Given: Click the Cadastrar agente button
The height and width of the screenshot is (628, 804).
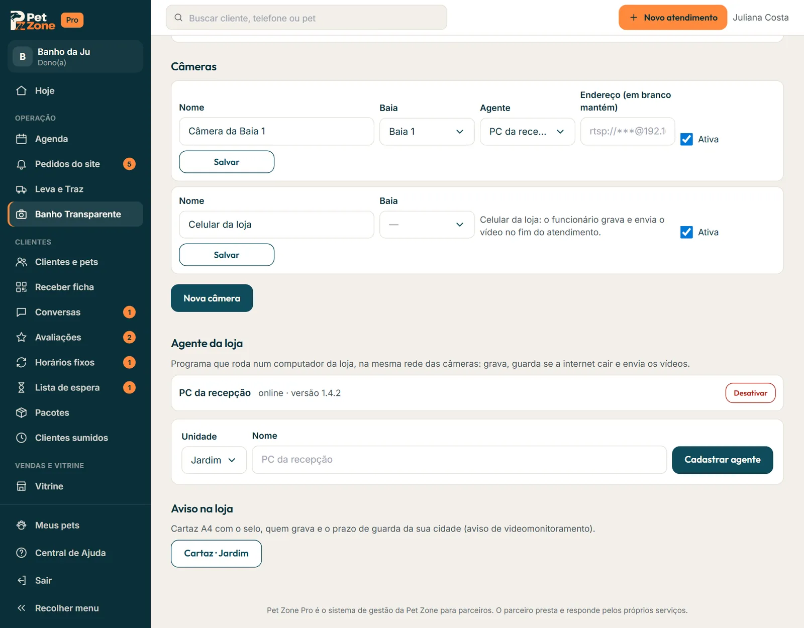Looking at the screenshot, I should (723, 460).
